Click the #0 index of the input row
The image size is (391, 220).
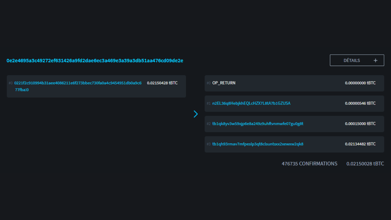tap(11, 83)
